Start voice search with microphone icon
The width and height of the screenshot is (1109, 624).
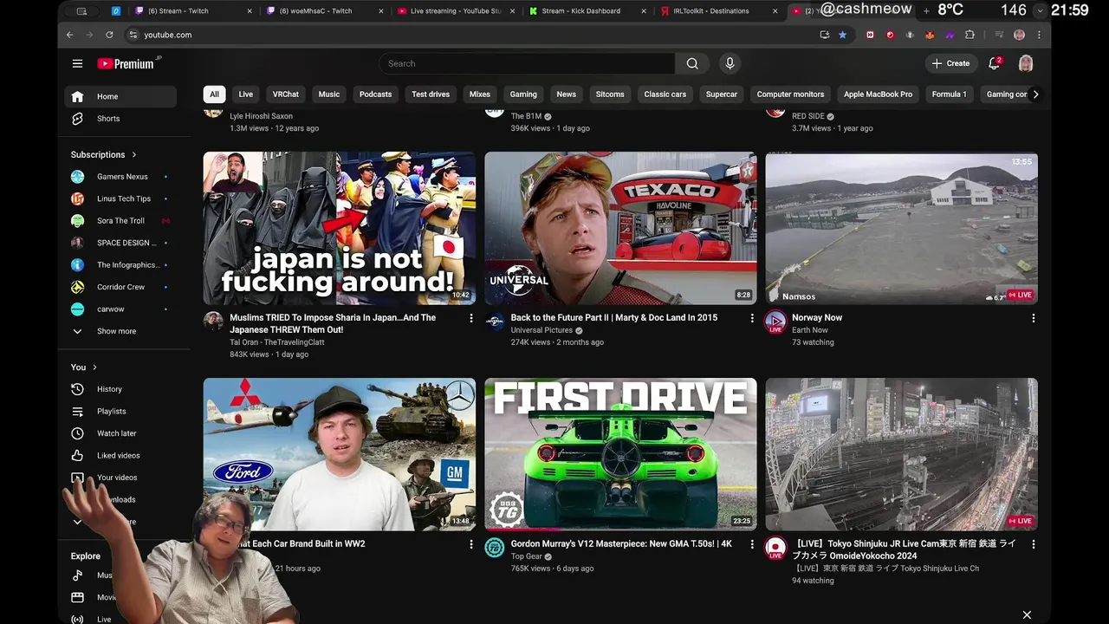pyautogui.click(x=730, y=63)
